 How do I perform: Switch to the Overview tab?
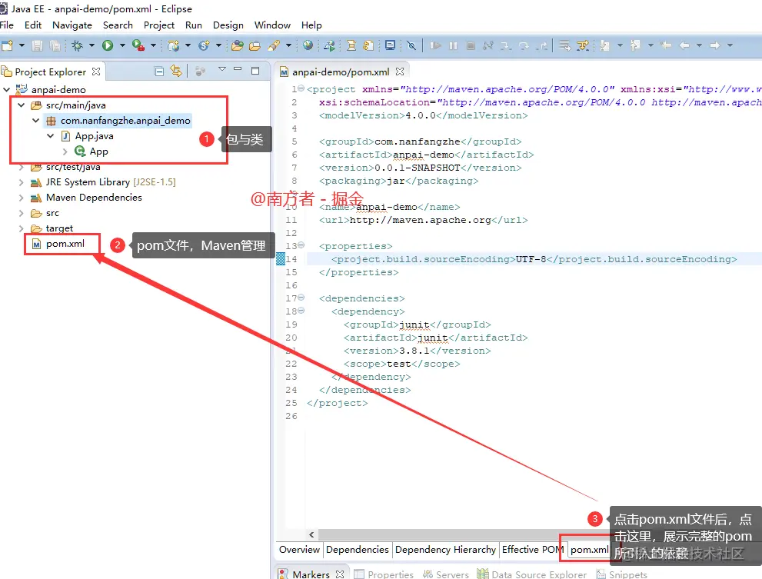tap(299, 549)
